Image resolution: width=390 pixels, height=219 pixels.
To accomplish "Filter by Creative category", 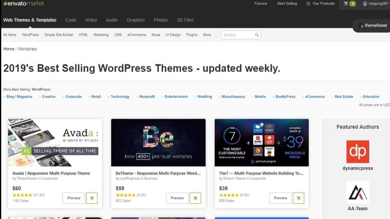I will tap(49, 97).
